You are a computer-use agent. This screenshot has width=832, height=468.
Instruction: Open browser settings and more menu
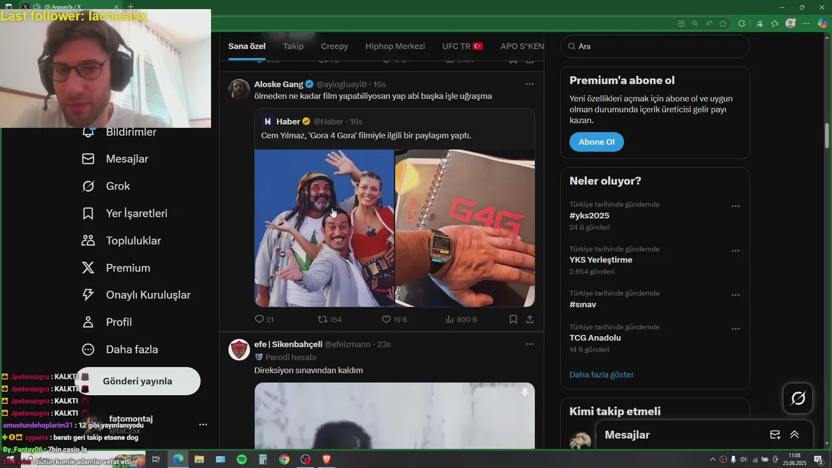(806, 23)
